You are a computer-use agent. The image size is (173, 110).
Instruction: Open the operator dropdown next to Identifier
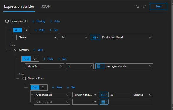tap(80, 66)
